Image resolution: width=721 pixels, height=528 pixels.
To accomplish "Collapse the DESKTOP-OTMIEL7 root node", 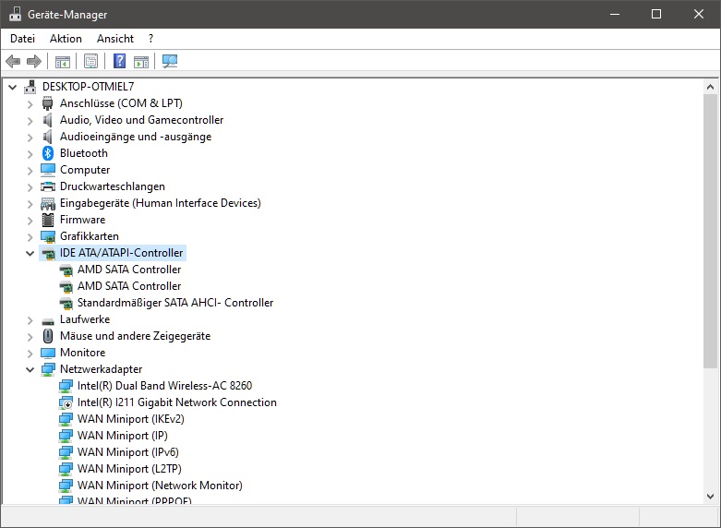I will pos(12,87).
